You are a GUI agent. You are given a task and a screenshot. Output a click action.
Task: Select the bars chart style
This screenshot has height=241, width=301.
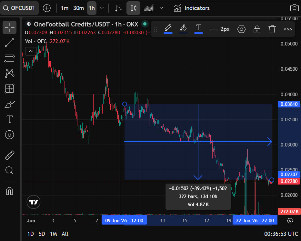pos(118,8)
